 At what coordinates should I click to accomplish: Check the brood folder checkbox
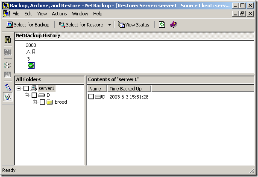[x=42, y=102]
